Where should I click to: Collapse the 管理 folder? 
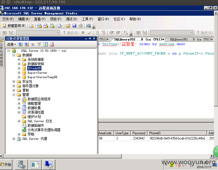pyautogui.click(x=14, y=95)
